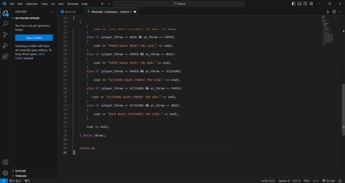Run the code with the play icon
Screen dimensions: 345x183
coord(328,12)
